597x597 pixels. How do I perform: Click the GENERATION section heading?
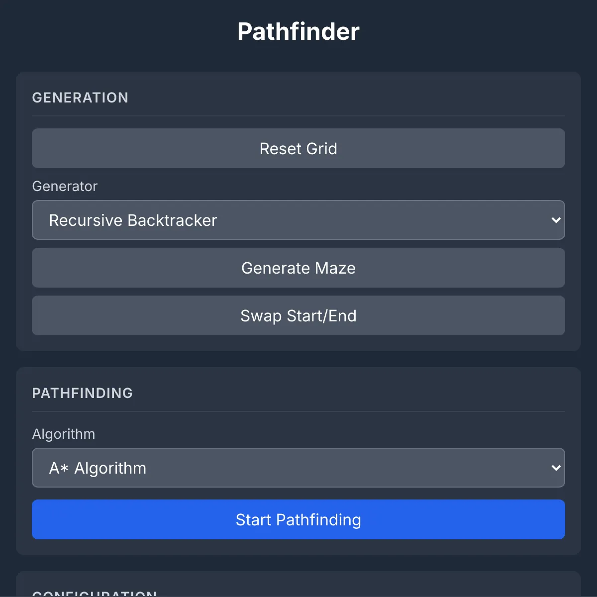[80, 98]
